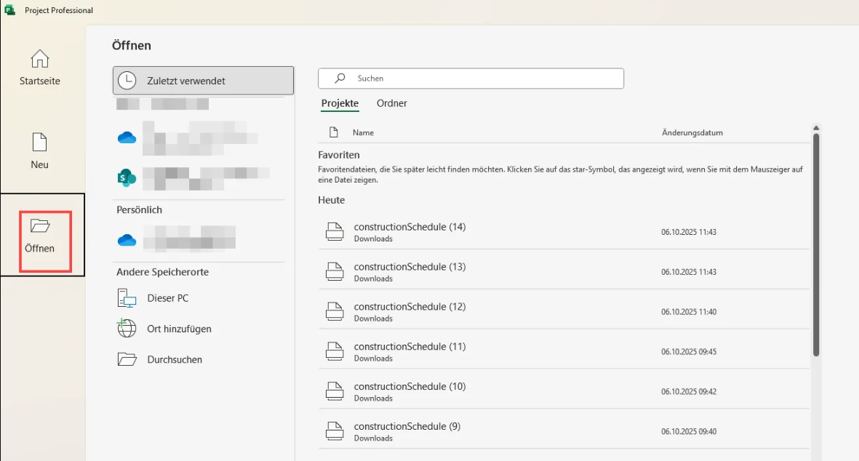Screen dimensions: 859x461
Task: Click the Project Professional app logo
Action: click(x=10, y=10)
